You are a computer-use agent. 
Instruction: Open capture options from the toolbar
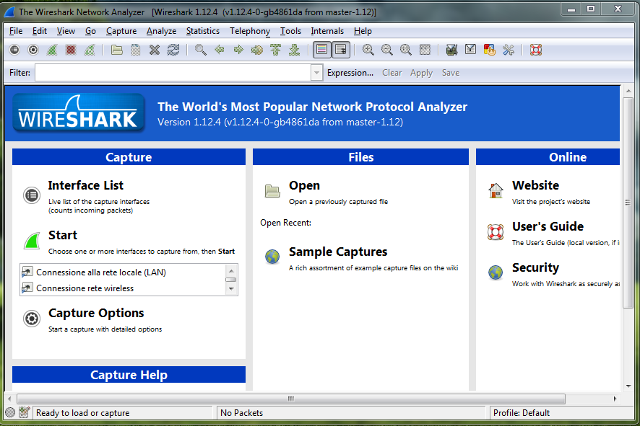coord(33,50)
